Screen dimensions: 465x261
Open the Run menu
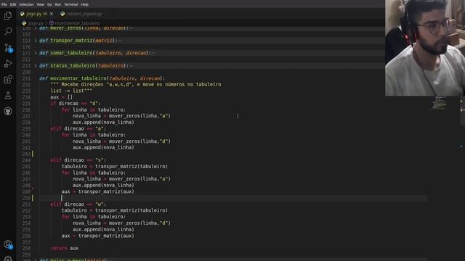click(58, 4)
